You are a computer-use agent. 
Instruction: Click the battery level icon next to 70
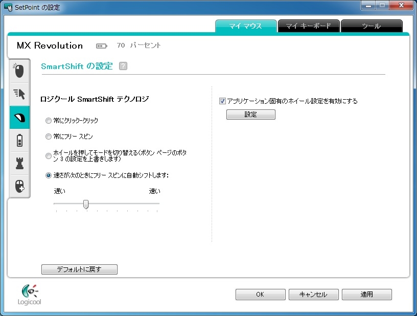tap(101, 46)
